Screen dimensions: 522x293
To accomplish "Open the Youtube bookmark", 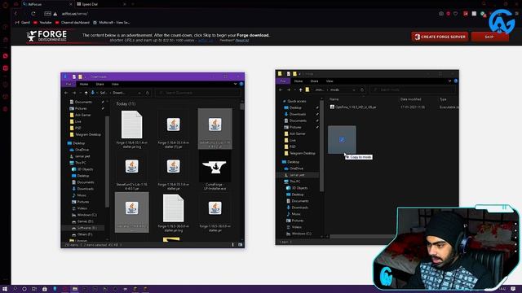I will [x=42, y=23].
